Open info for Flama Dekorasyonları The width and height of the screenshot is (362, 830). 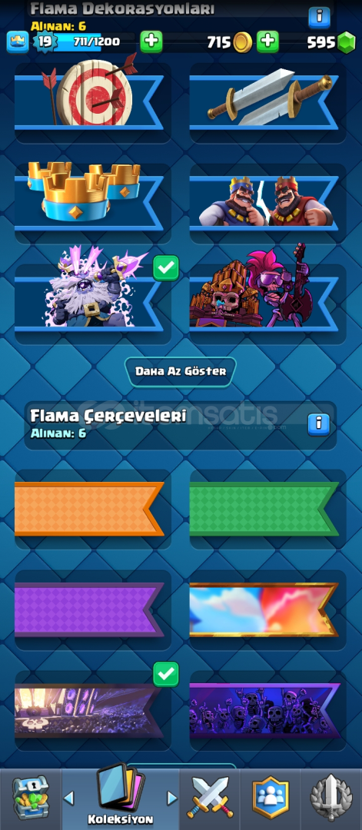319,18
